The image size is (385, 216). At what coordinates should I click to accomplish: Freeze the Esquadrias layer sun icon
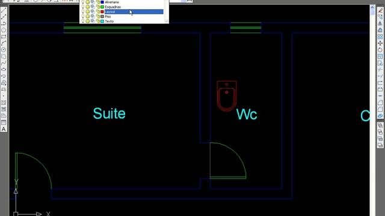point(87,7)
